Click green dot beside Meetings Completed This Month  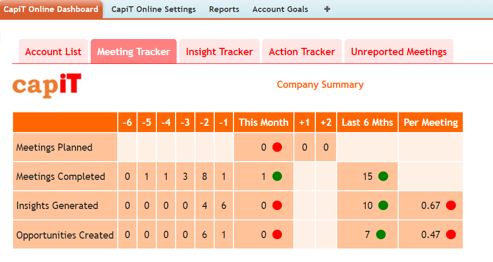(277, 176)
